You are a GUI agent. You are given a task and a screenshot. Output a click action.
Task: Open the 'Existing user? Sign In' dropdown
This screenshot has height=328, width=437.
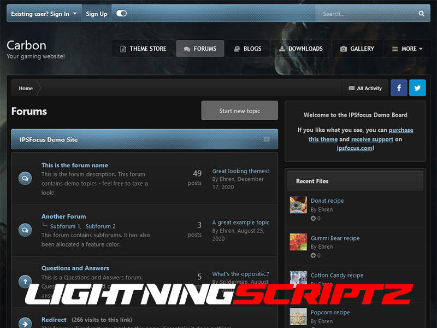pyautogui.click(x=44, y=14)
